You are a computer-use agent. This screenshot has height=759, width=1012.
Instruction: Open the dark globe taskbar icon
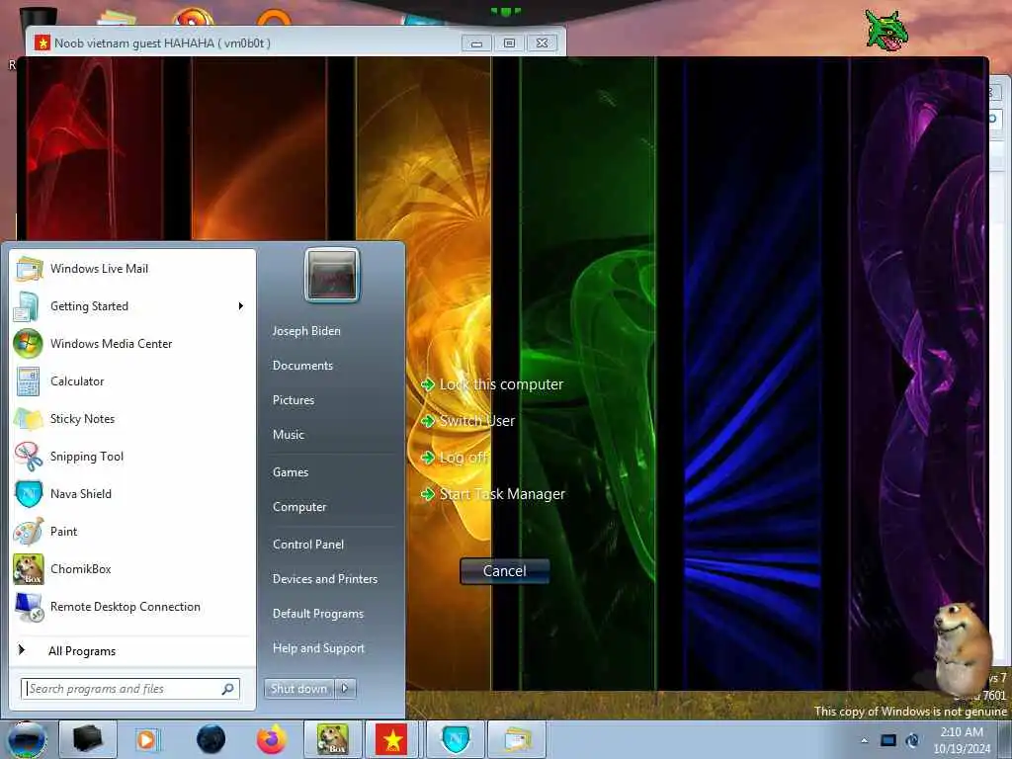(x=211, y=739)
